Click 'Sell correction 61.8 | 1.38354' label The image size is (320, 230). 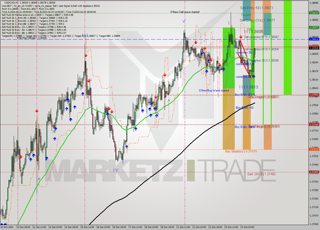click(261, 49)
